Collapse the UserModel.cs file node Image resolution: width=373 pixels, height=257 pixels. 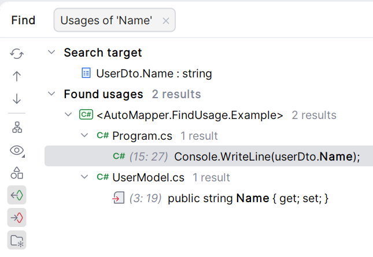coord(84,177)
